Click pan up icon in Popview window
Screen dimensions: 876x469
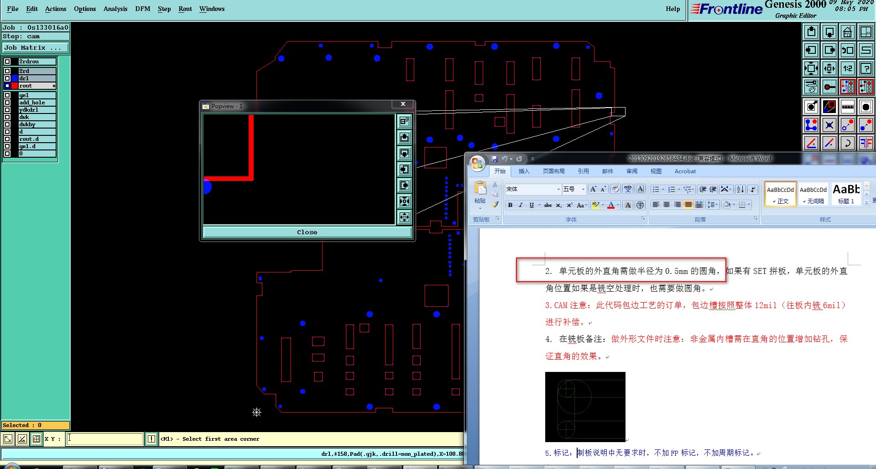click(x=405, y=137)
